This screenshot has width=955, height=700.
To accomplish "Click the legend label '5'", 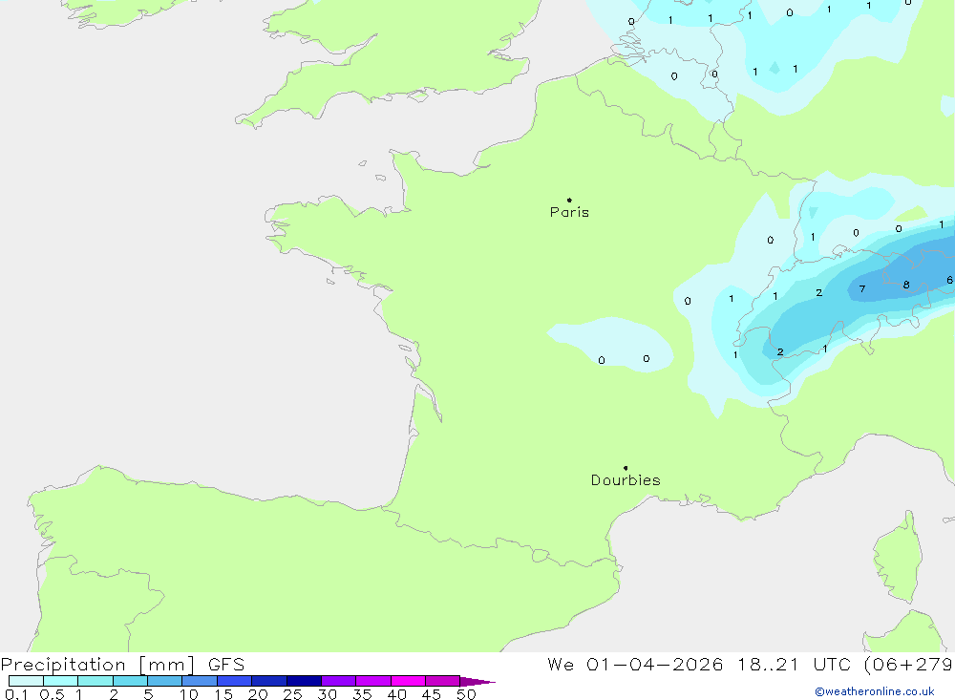I will coord(148,694).
